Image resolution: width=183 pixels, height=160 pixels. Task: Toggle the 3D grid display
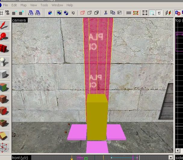(x=7, y=13)
